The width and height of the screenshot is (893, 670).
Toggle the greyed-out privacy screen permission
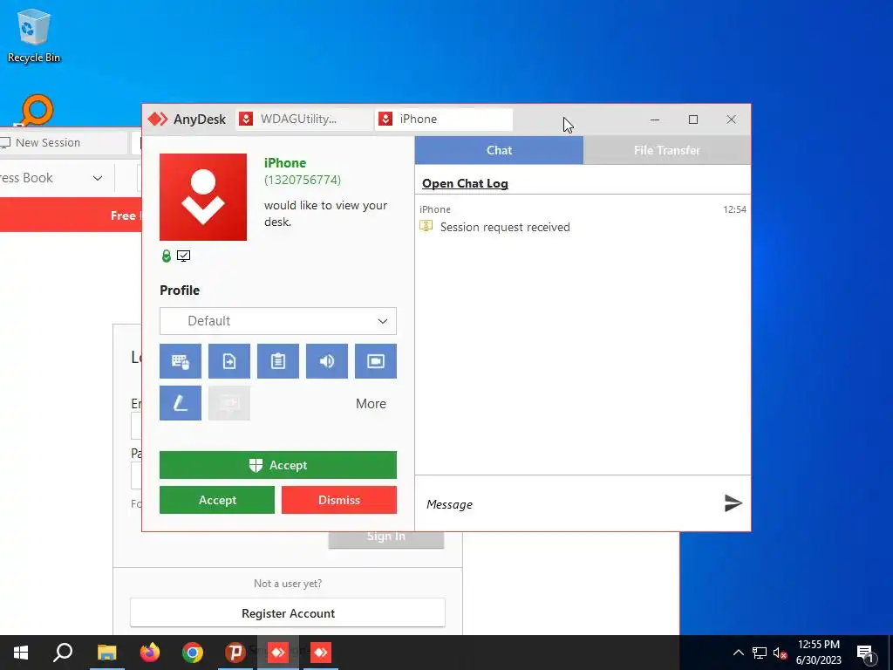229,403
